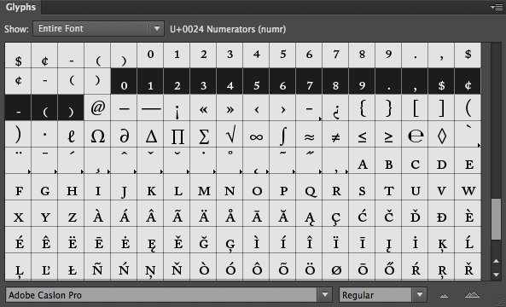Screen dimensions: 506x307
Task: Select the Ø glyph with slash
Action: (x=335, y=266)
